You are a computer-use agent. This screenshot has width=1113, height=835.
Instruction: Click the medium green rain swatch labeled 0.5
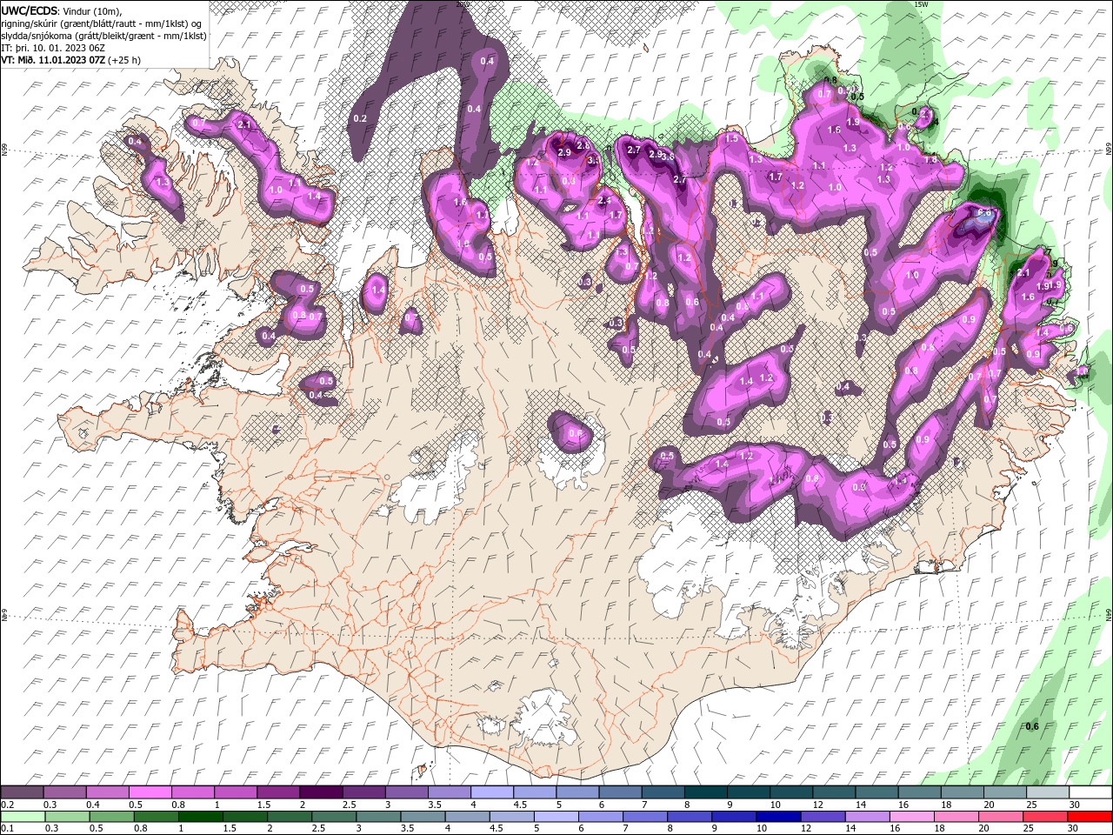click(x=111, y=817)
